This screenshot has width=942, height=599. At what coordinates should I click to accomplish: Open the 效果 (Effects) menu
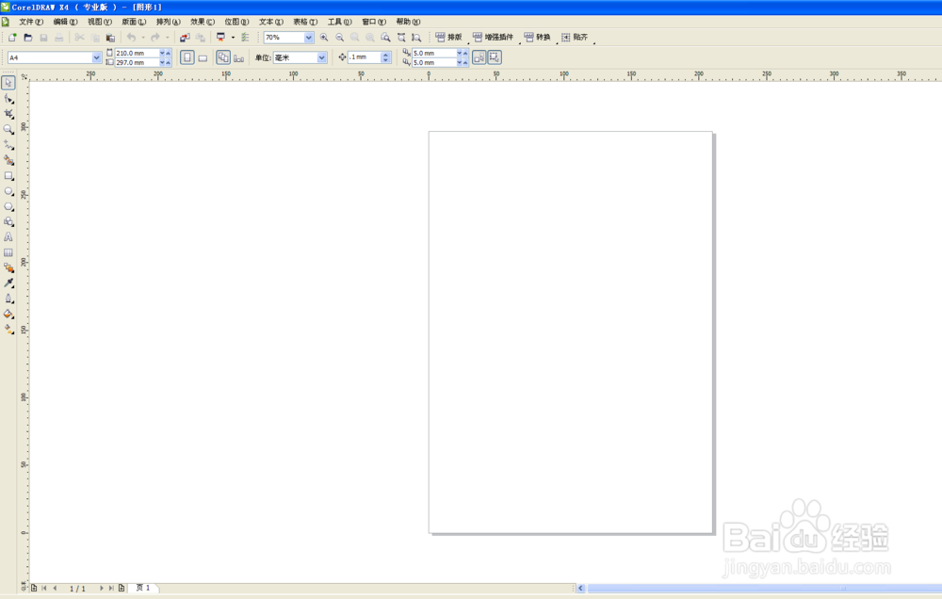click(202, 22)
